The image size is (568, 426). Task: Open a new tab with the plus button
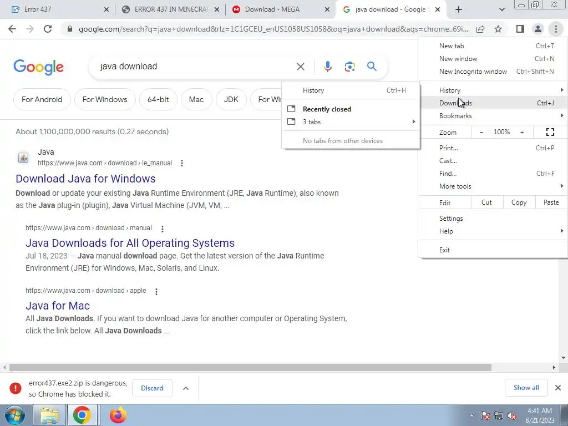(x=459, y=10)
